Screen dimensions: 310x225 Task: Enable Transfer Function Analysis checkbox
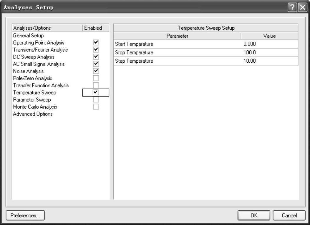(96, 85)
